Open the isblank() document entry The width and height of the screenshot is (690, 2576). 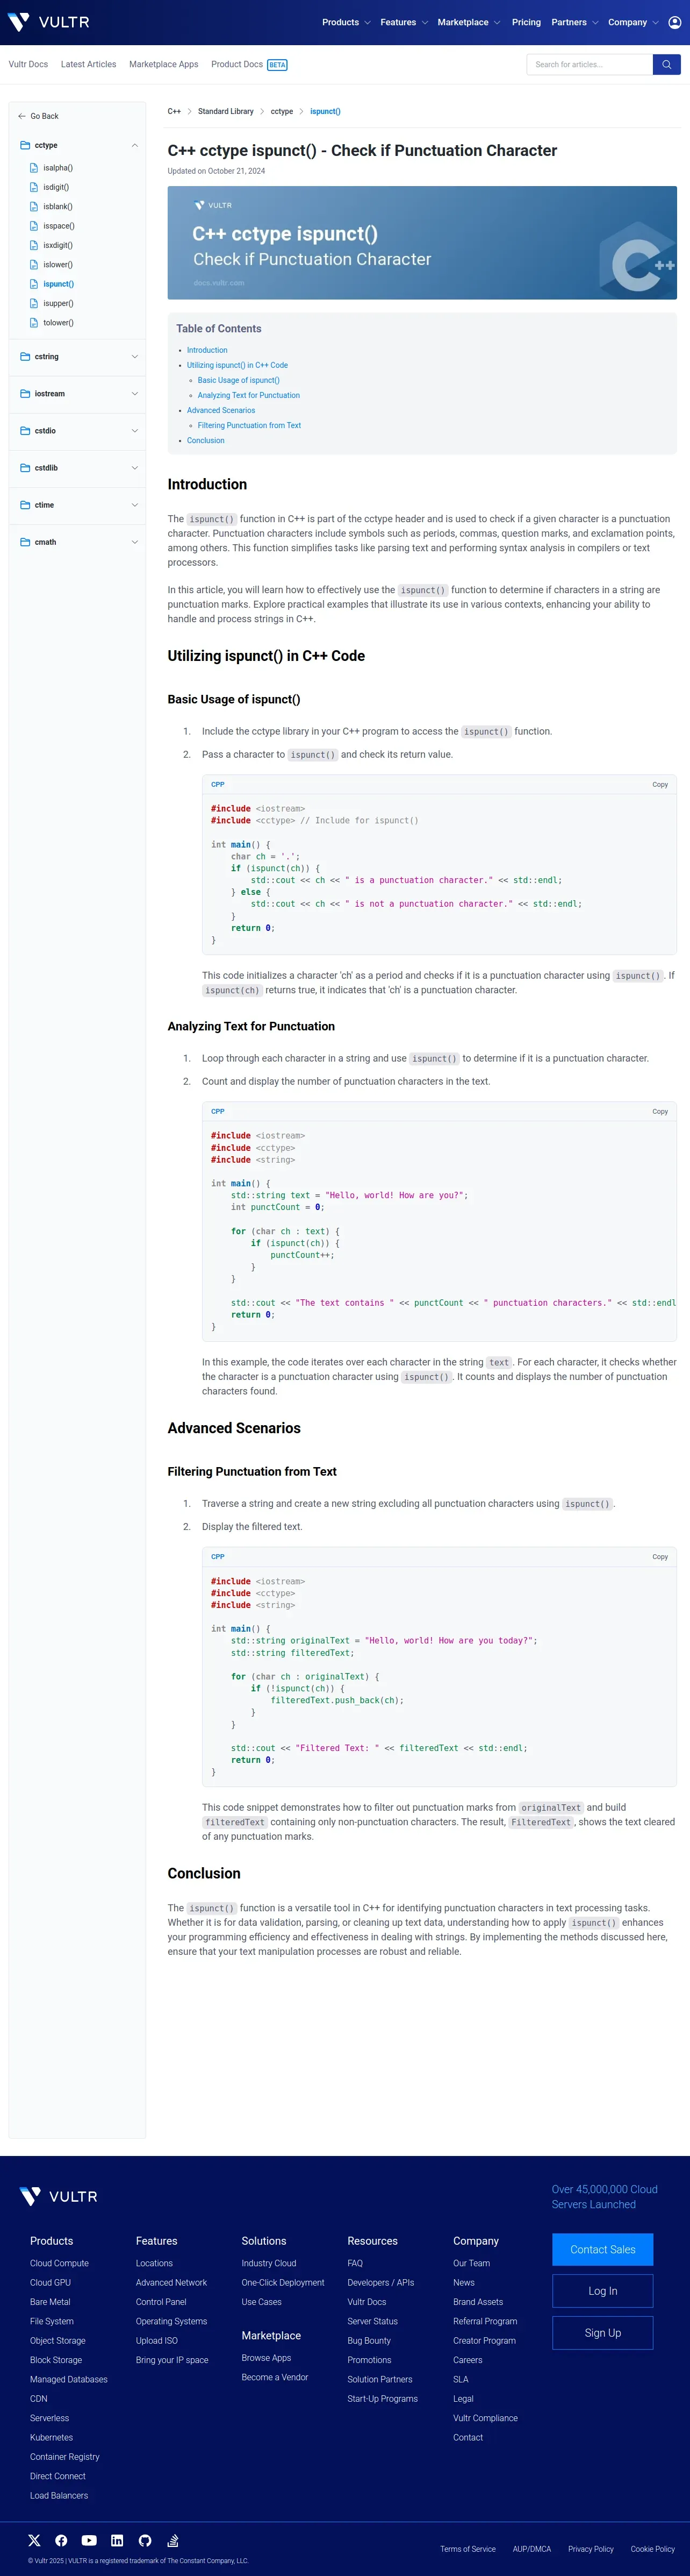pyautogui.click(x=58, y=206)
